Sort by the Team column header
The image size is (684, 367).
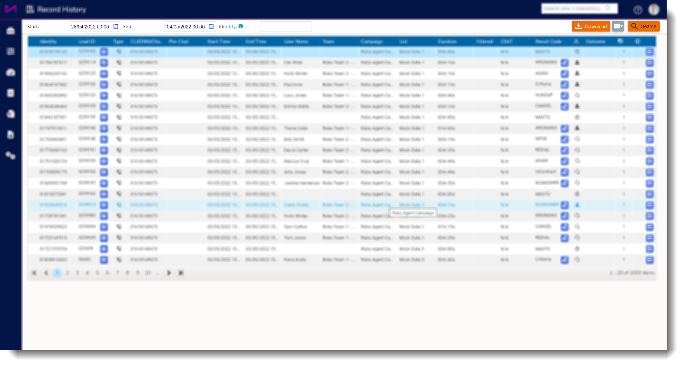328,42
